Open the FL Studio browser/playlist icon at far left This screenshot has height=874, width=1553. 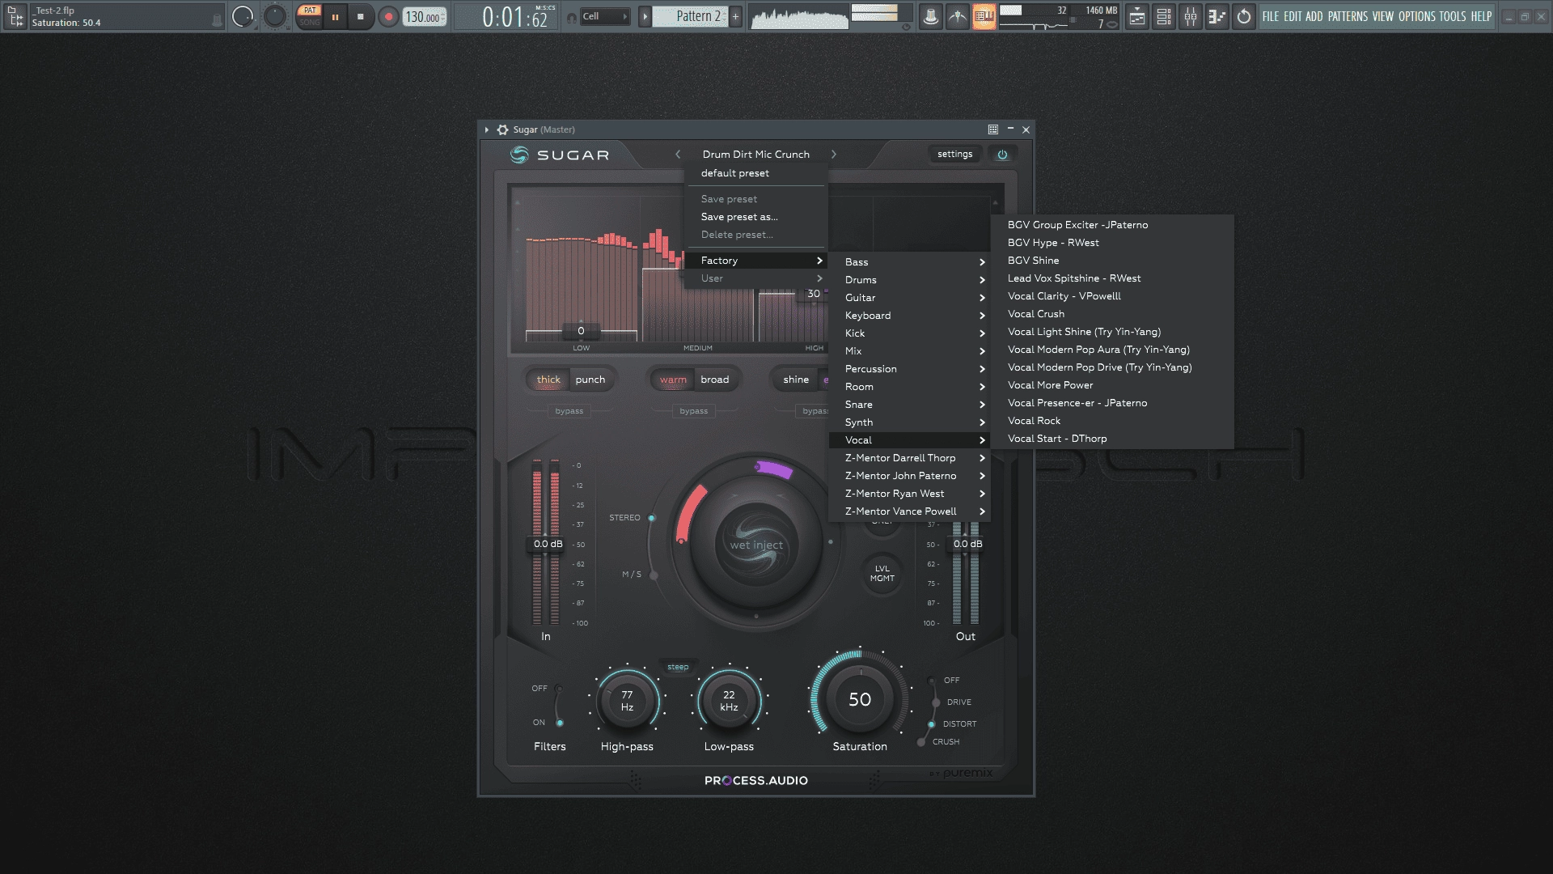tap(15, 16)
